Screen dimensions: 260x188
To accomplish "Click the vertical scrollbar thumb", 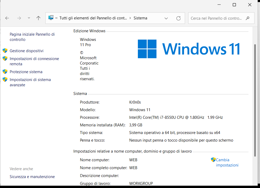I will click(x=255, y=100).
